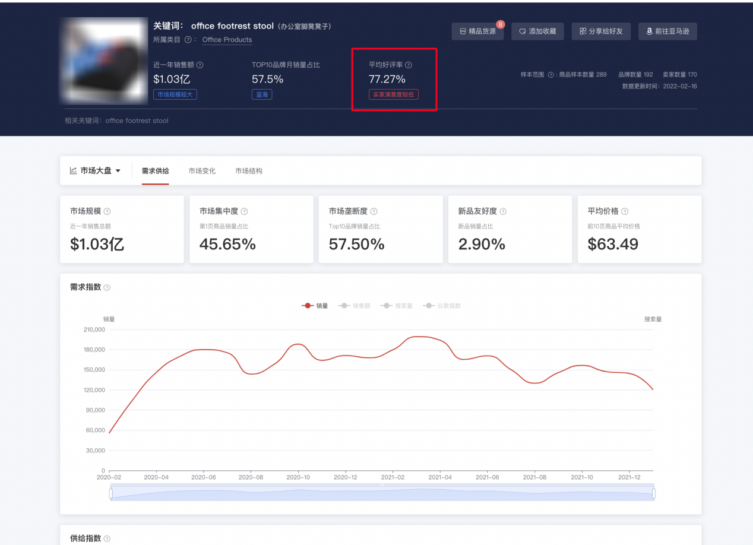The width and height of the screenshot is (753, 545).
Task: Click the question mark icon next to 市场垄断度
Action: click(374, 211)
